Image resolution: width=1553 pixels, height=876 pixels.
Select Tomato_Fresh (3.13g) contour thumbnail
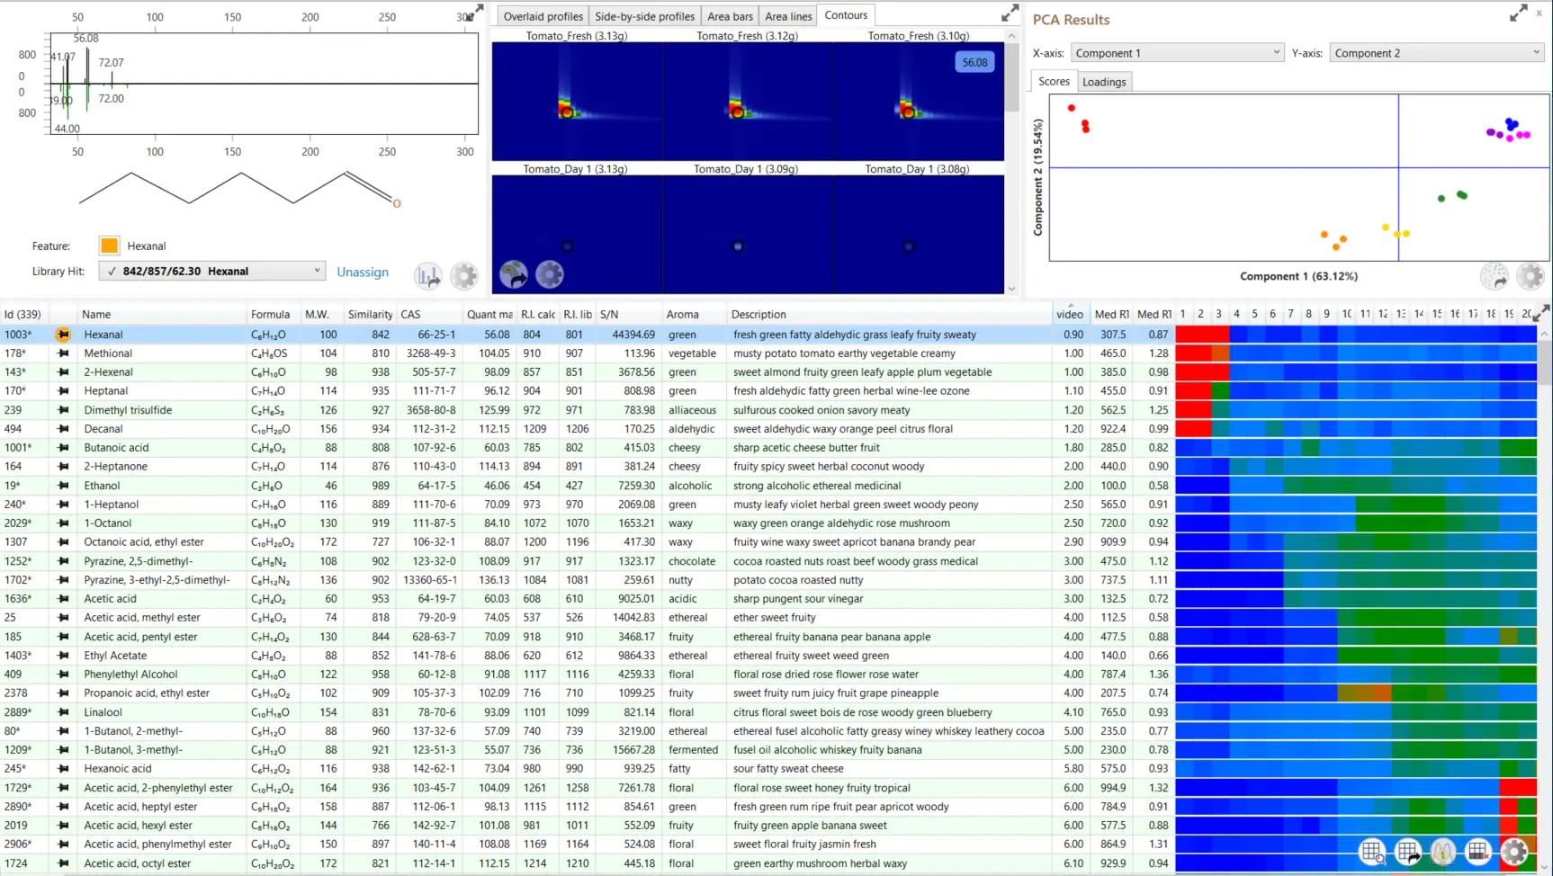(x=577, y=101)
